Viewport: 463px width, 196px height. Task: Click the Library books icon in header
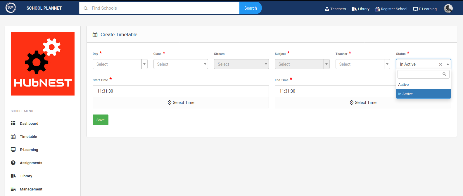click(354, 9)
